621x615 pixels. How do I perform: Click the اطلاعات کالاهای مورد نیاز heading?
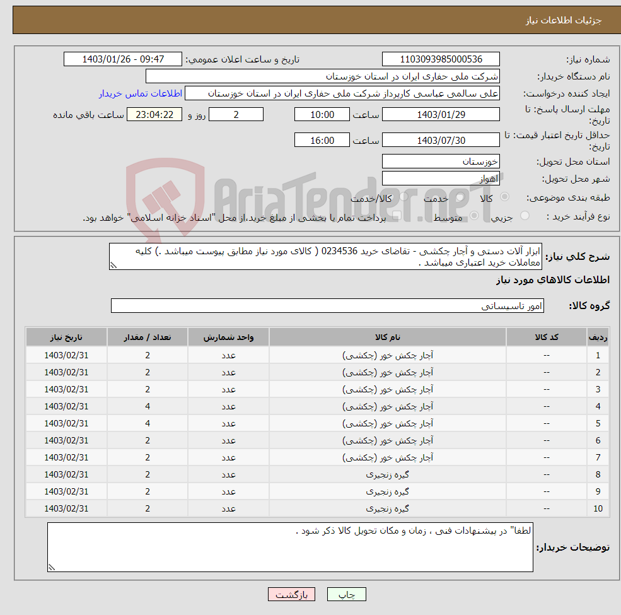click(x=552, y=280)
